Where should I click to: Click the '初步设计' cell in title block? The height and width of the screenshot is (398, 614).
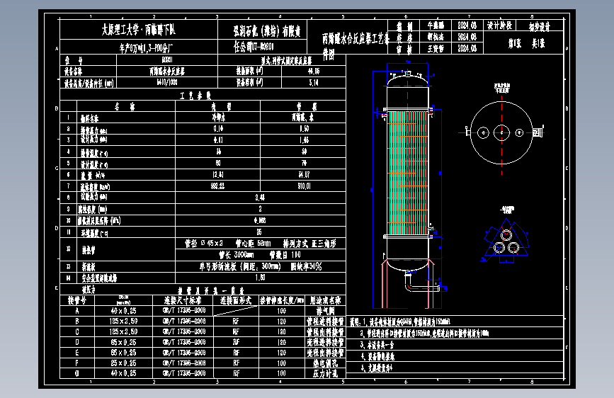pyautogui.click(x=540, y=26)
